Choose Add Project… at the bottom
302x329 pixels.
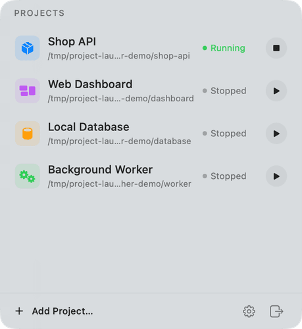pyautogui.click(x=63, y=311)
